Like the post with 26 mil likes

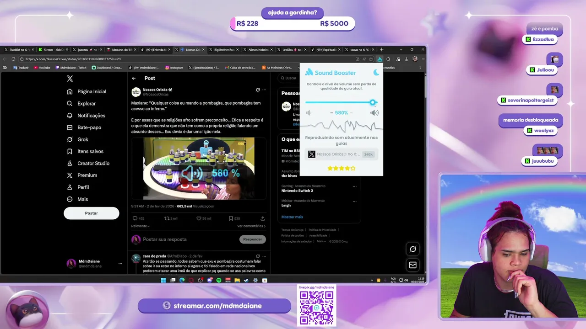(x=199, y=218)
